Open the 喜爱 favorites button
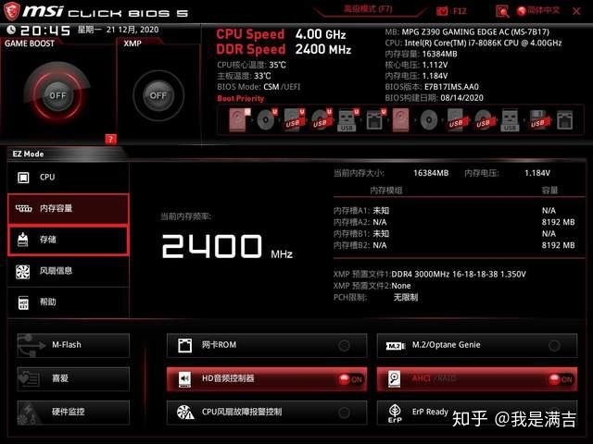Screen dimensions: 593x444 (73, 378)
